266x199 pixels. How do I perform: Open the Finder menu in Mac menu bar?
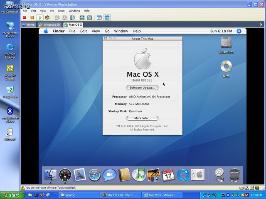click(x=59, y=31)
